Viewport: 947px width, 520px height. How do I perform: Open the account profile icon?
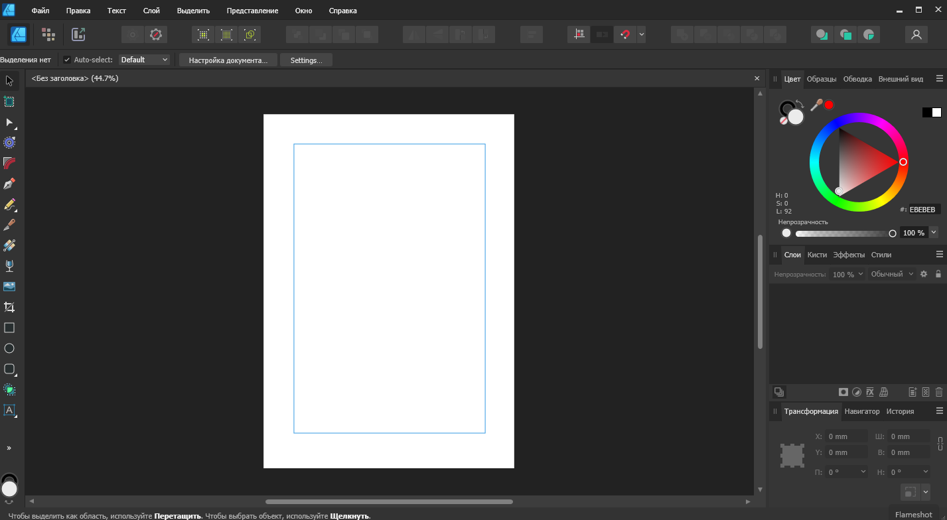point(916,34)
